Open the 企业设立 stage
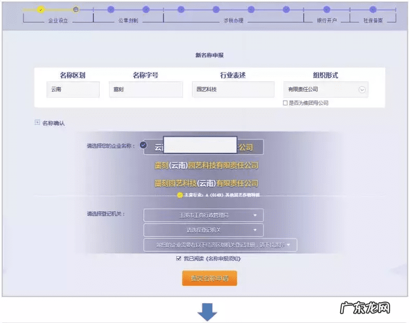 coord(58,20)
